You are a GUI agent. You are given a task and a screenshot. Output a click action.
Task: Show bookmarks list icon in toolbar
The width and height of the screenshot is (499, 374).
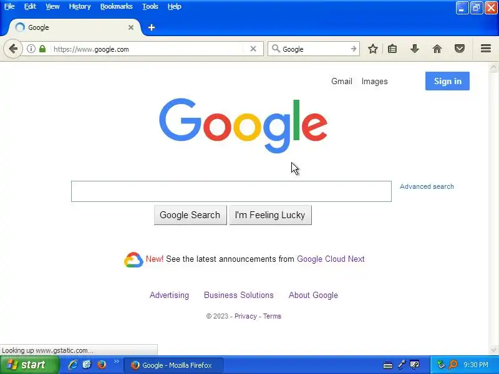[392, 49]
